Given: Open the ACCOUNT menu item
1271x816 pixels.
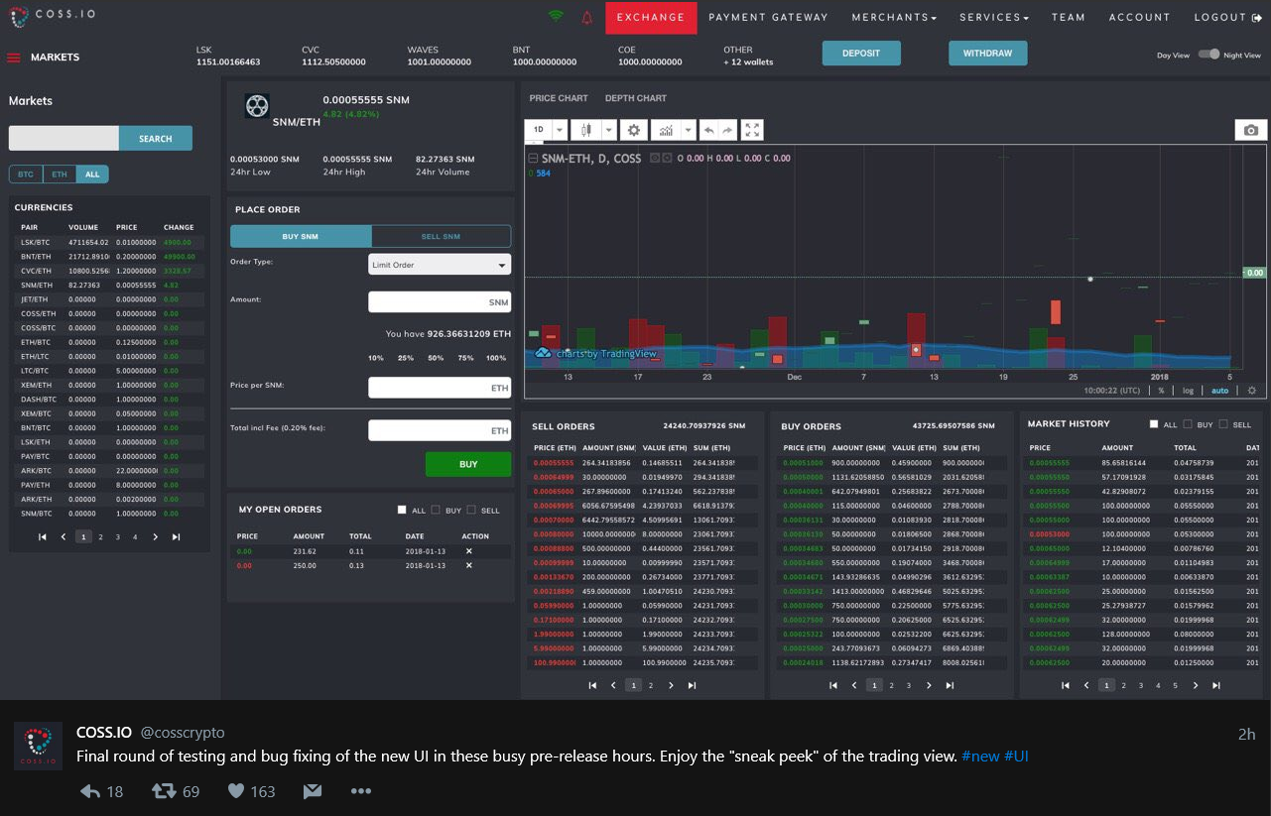Looking at the screenshot, I should (x=1139, y=17).
